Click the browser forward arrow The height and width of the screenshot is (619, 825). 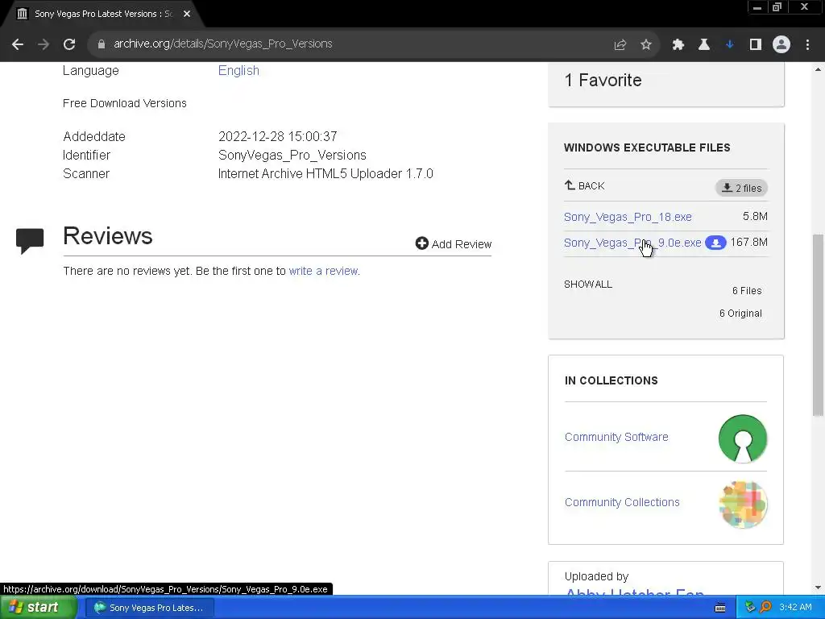(x=44, y=45)
